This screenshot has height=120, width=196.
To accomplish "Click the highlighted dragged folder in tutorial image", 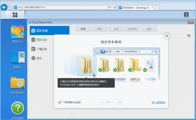I will click(x=86, y=66).
